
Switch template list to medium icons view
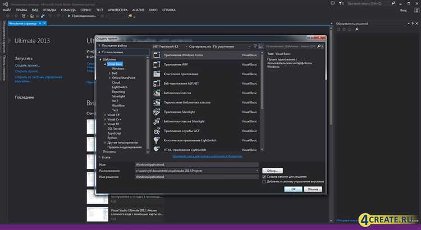click(x=260, y=47)
